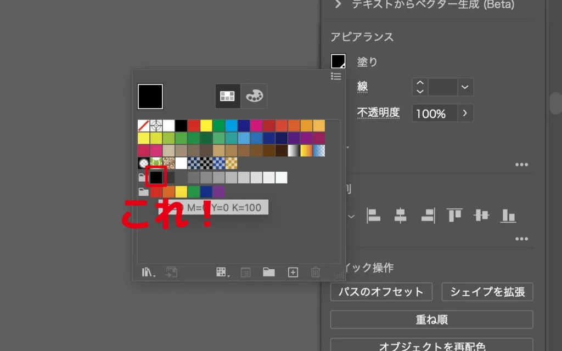Screen dimensions: 562x351
Task: Click the stroke weight stepper arrows
Action: click(420, 87)
